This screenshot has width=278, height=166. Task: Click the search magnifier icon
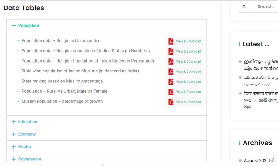pos(244,7)
